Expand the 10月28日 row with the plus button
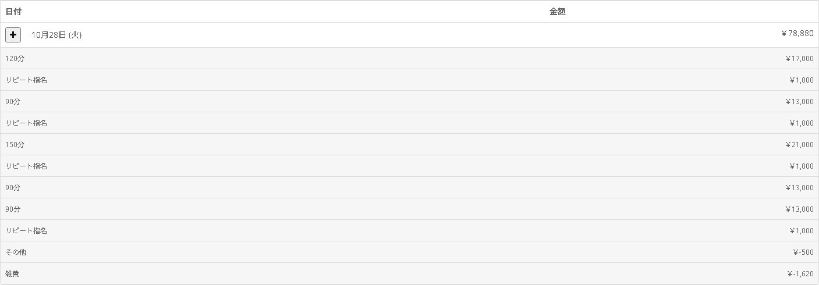The height and width of the screenshot is (285, 819). click(13, 35)
